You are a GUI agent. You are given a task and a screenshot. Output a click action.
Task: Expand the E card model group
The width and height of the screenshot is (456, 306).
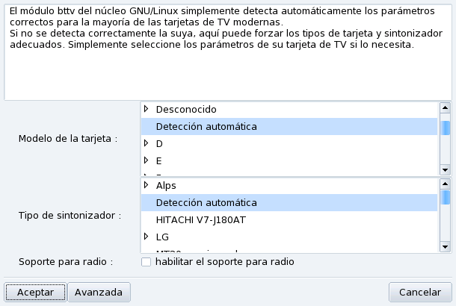[146, 160]
